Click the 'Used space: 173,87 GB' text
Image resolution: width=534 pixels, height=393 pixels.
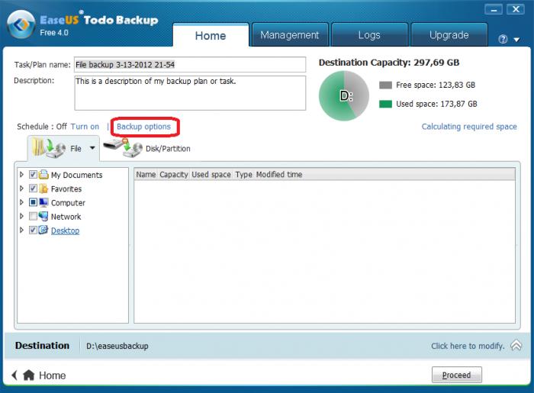(x=436, y=104)
